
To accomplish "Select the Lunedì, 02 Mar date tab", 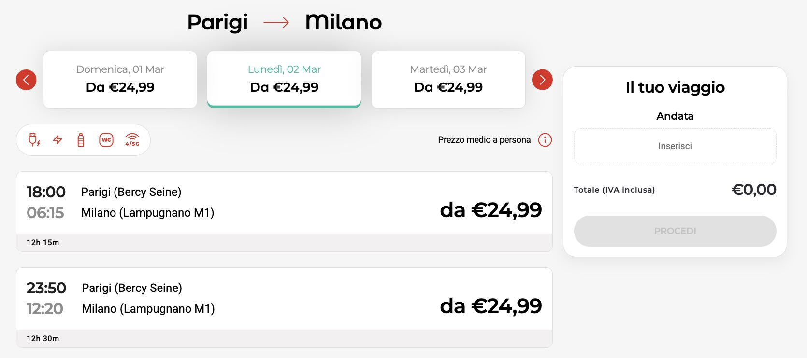I will [x=284, y=80].
